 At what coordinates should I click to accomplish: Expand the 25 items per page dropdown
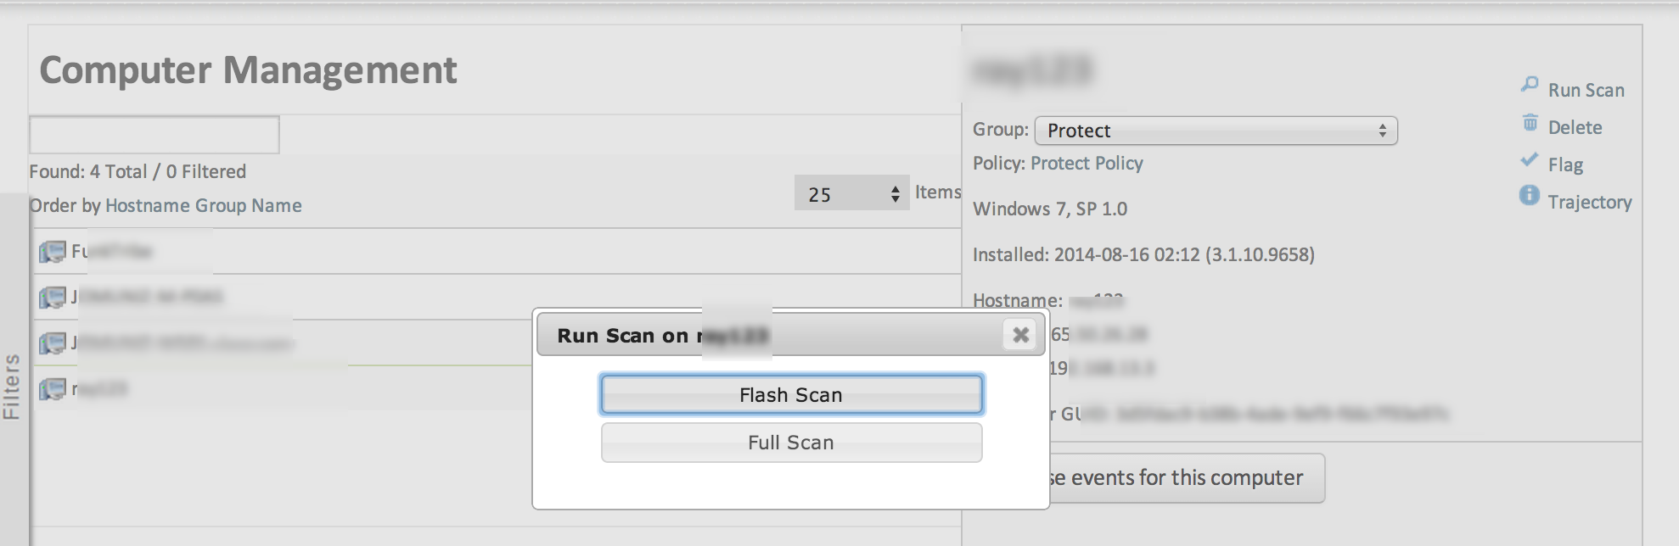851,194
